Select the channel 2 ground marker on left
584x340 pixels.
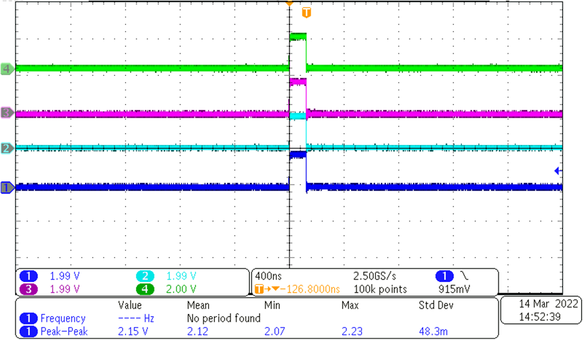tap(5, 148)
